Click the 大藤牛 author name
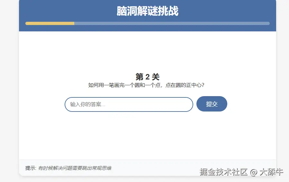 point(271,172)
